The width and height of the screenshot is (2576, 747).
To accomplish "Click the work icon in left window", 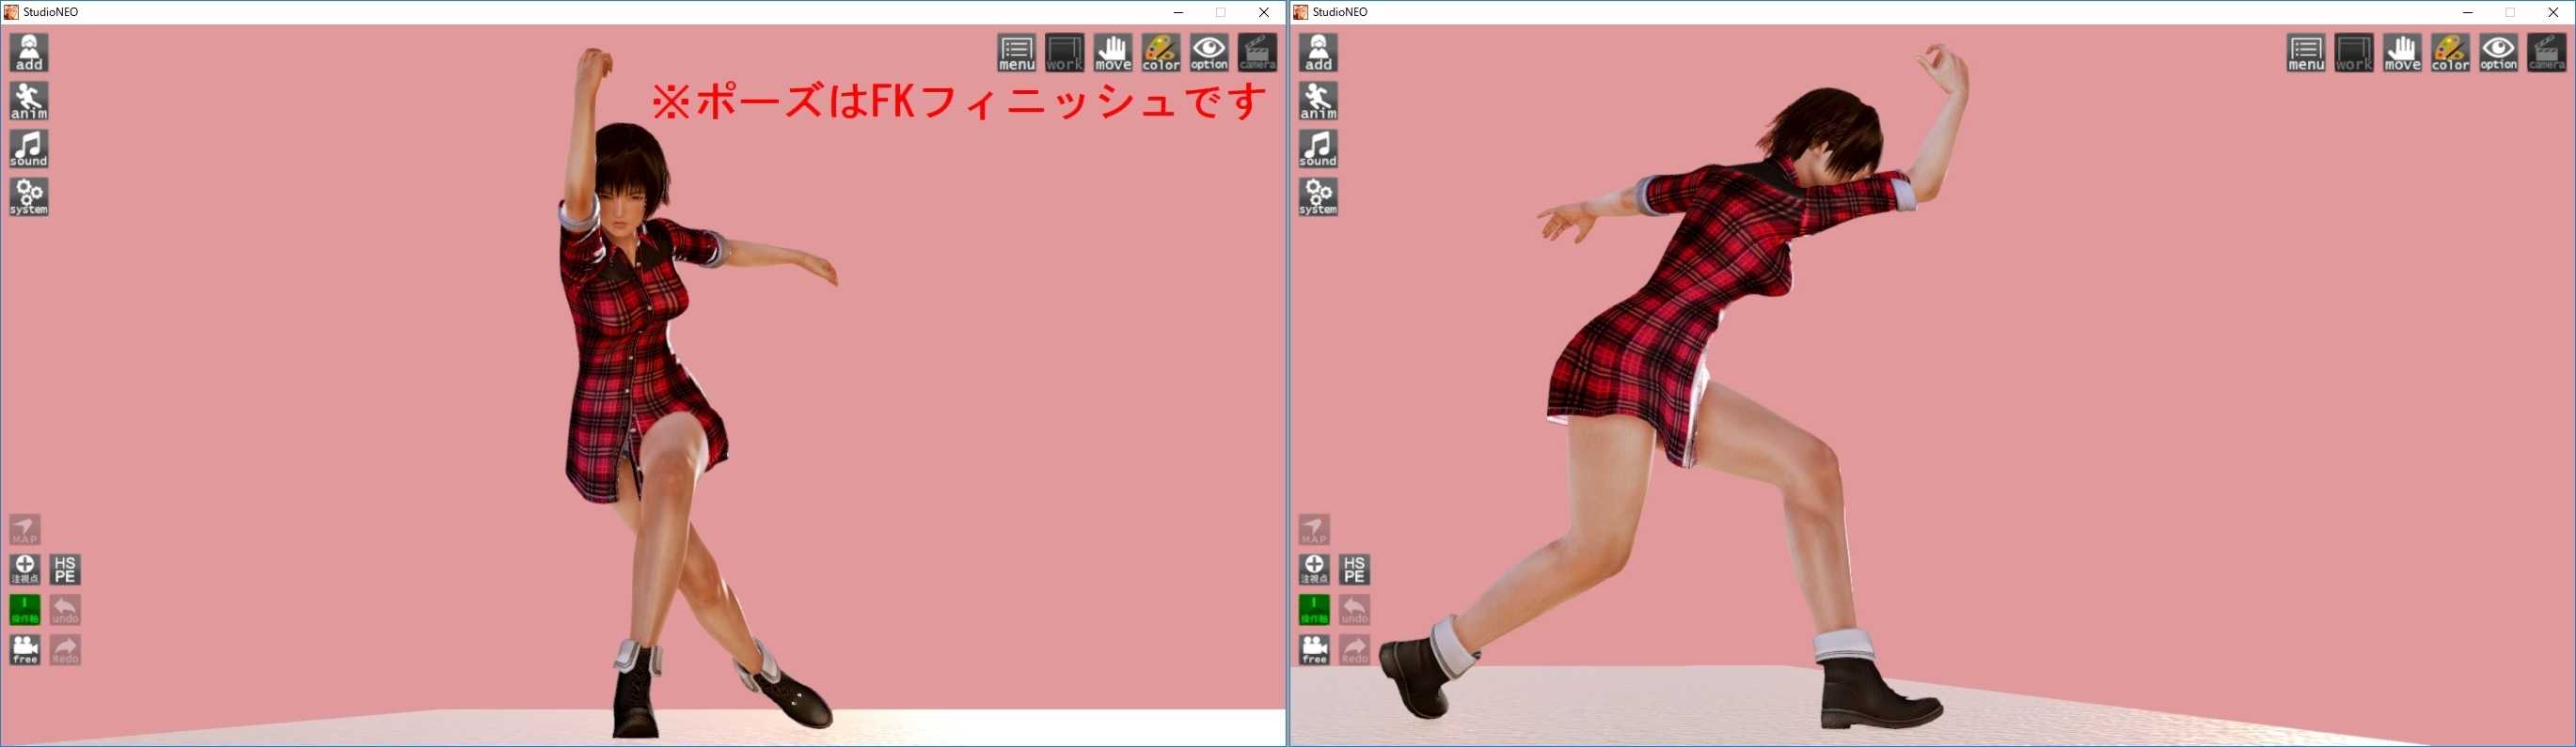I will tap(1065, 53).
